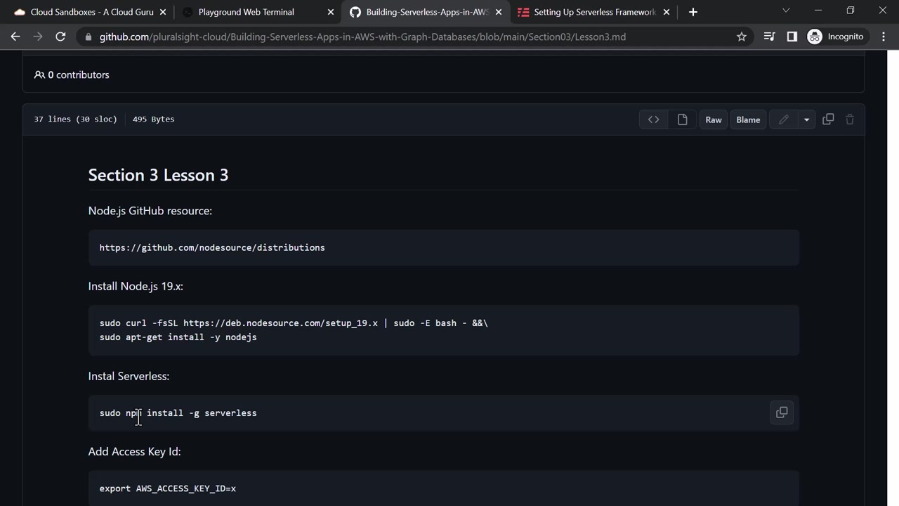This screenshot has width=899, height=506.
Task: Copy the npm install serverless command
Action: (782, 413)
